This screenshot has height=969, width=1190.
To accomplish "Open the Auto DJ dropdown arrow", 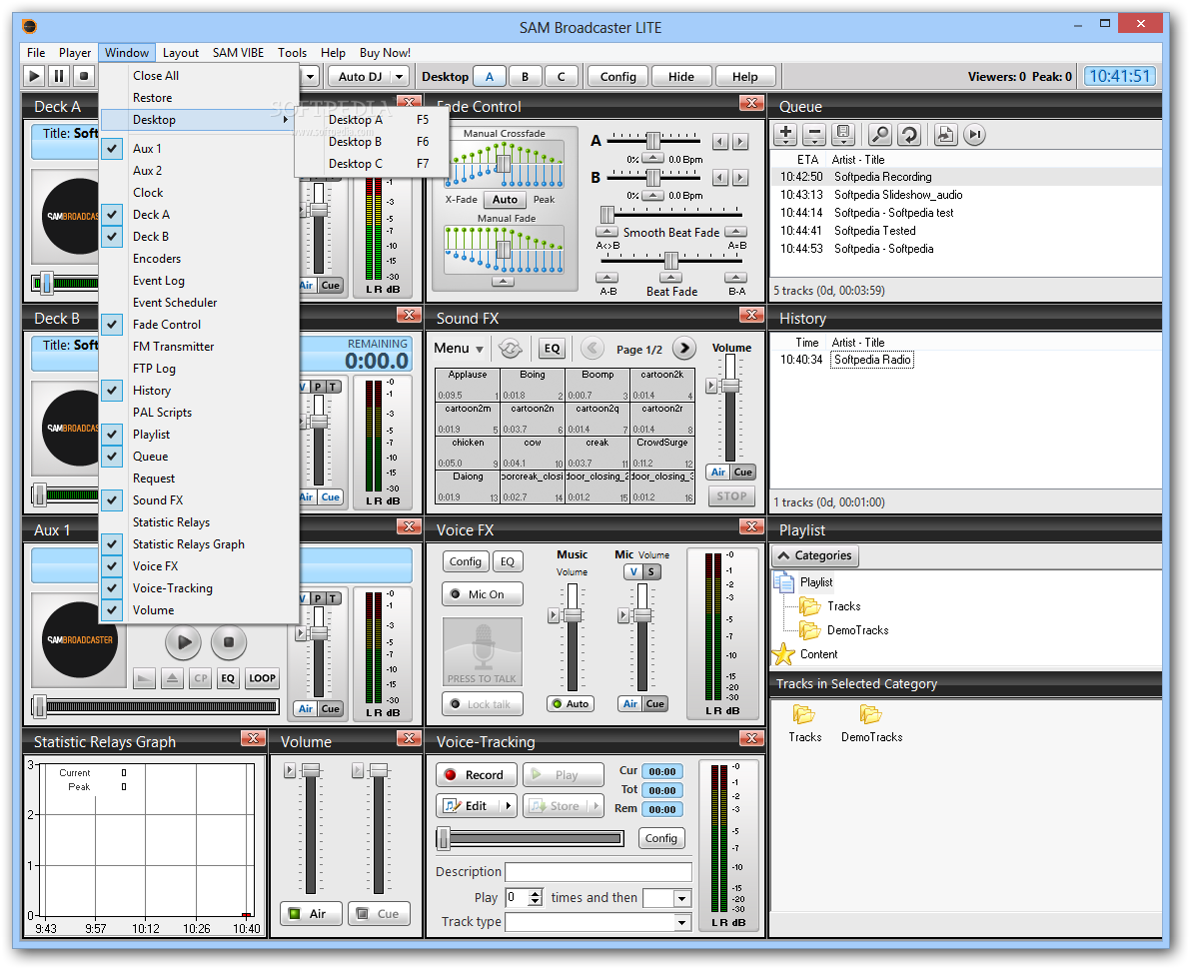I will [400, 77].
